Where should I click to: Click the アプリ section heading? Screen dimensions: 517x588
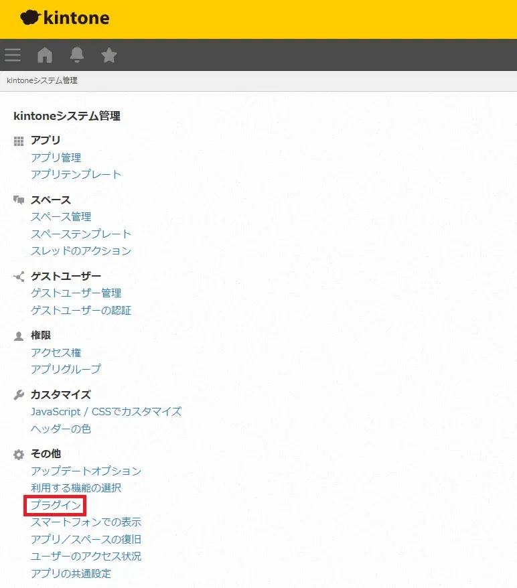click(46, 140)
